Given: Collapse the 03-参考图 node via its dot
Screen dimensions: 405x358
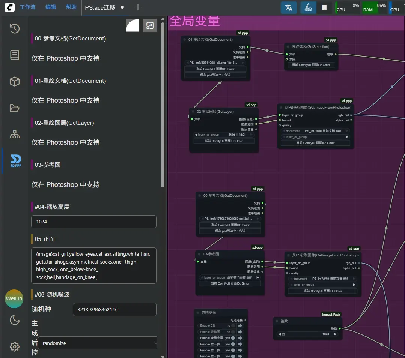Looking at the screenshot, I should pos(199,254).
